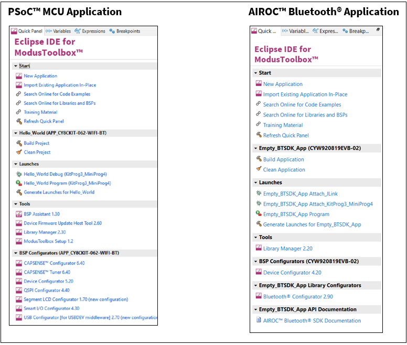
Task: Collapse BSP Configurators (APP_CY8CKIT-062-WIFI-BT) section
Action: (x=16, y=253)
